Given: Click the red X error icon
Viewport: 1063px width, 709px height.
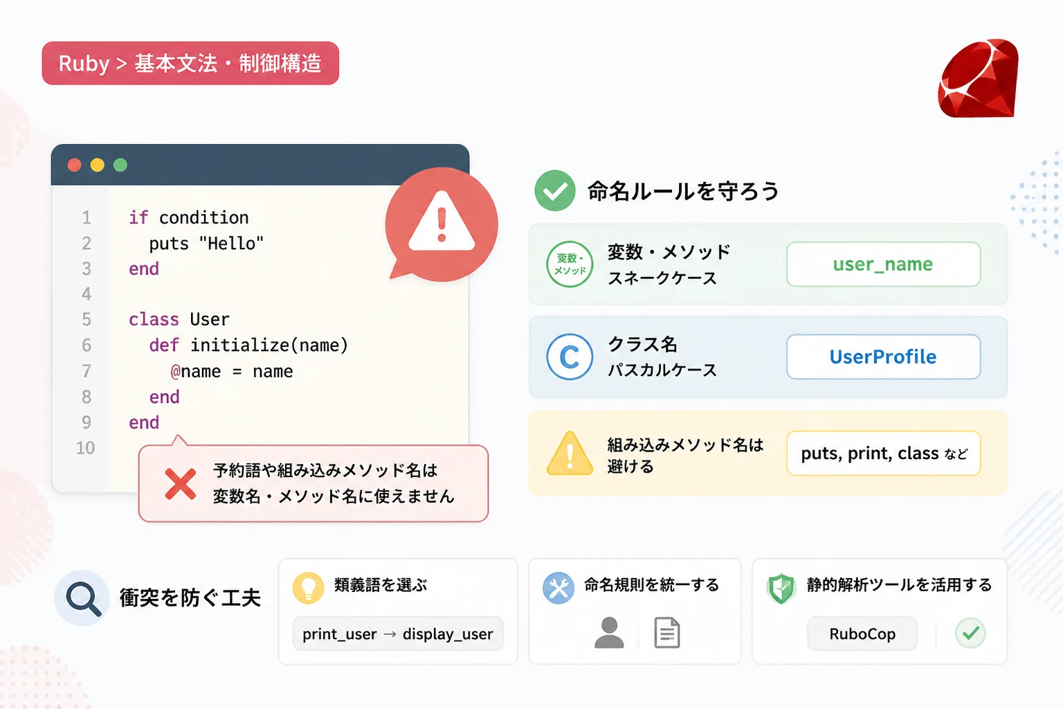Looking at the screenshot, I should tap(181, 484).
